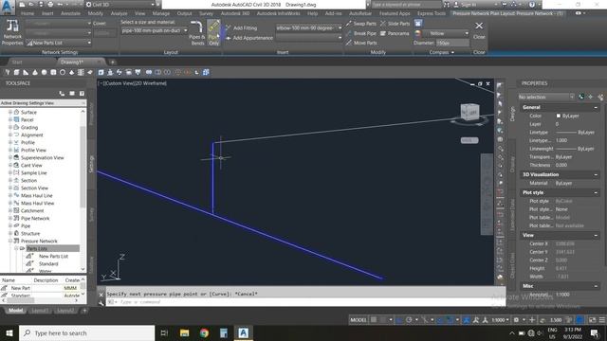Viewport: 607px width, 341px height.
Task: Select the Pipes & Bends layout tool
Action: [197, 32]
